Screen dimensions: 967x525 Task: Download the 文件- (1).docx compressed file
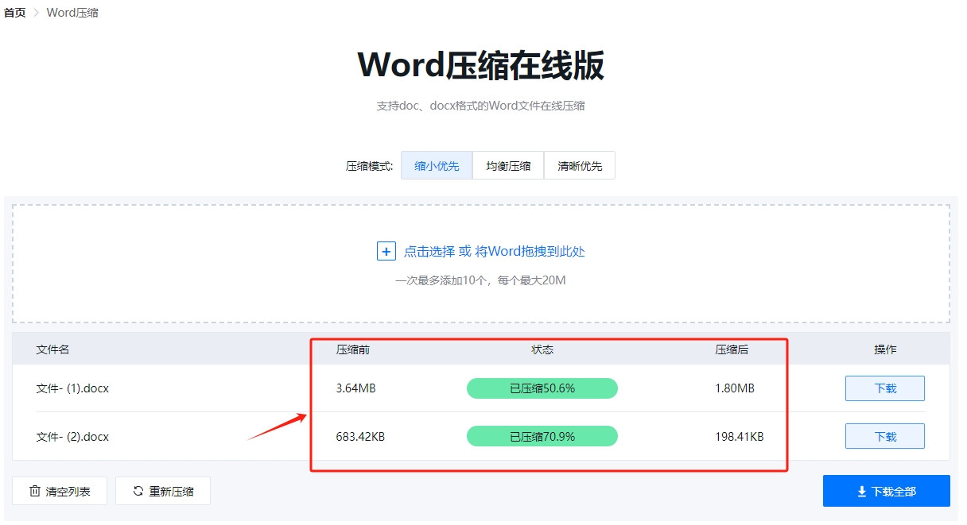click(884, 388)
